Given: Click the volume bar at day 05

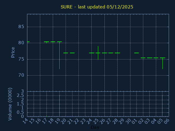Looking at the screenshot, I should pos(162,106).
